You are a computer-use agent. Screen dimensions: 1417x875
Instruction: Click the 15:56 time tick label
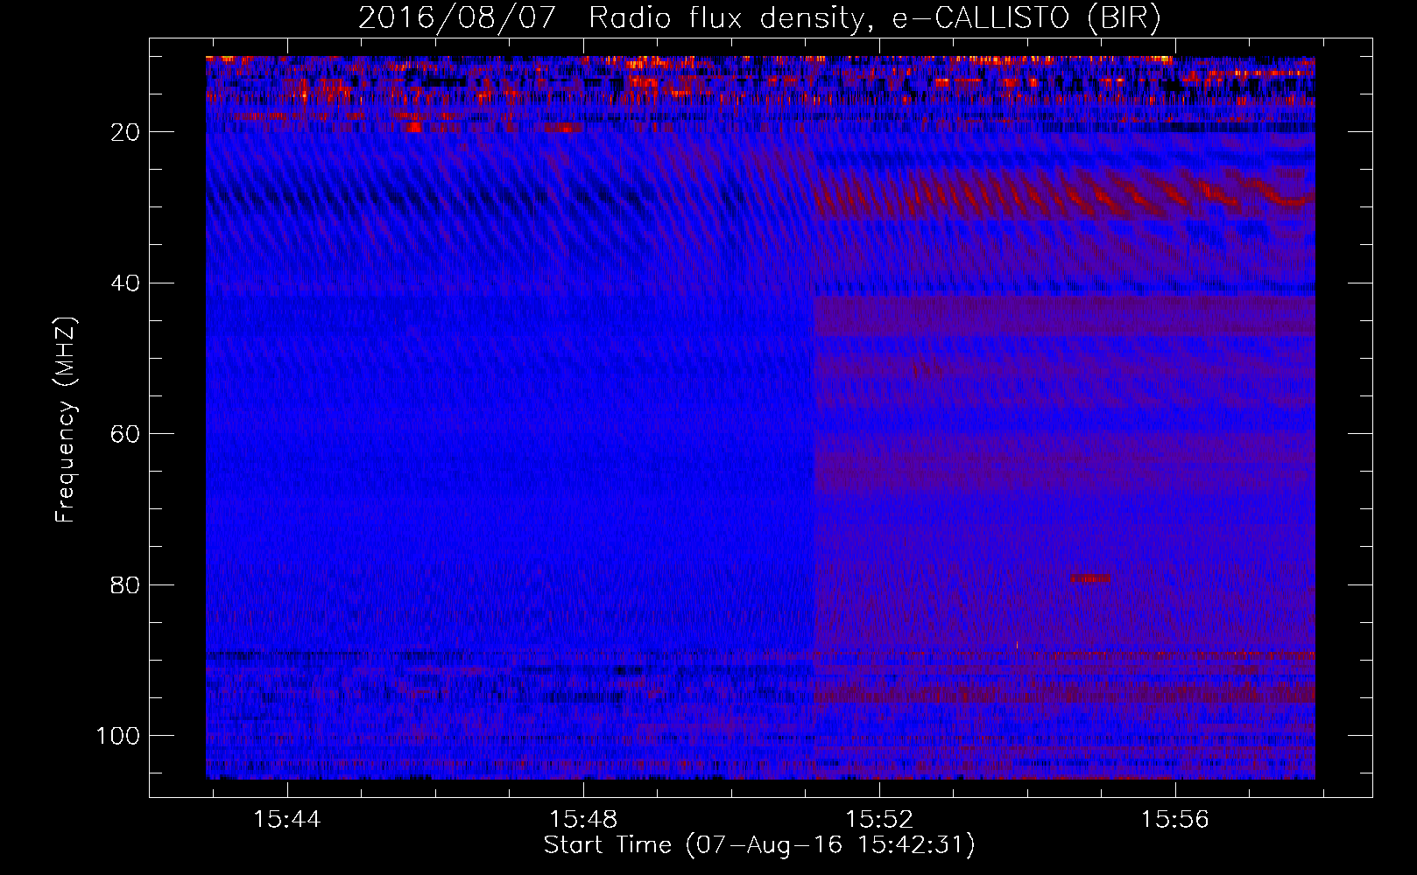coord(1174,819)
